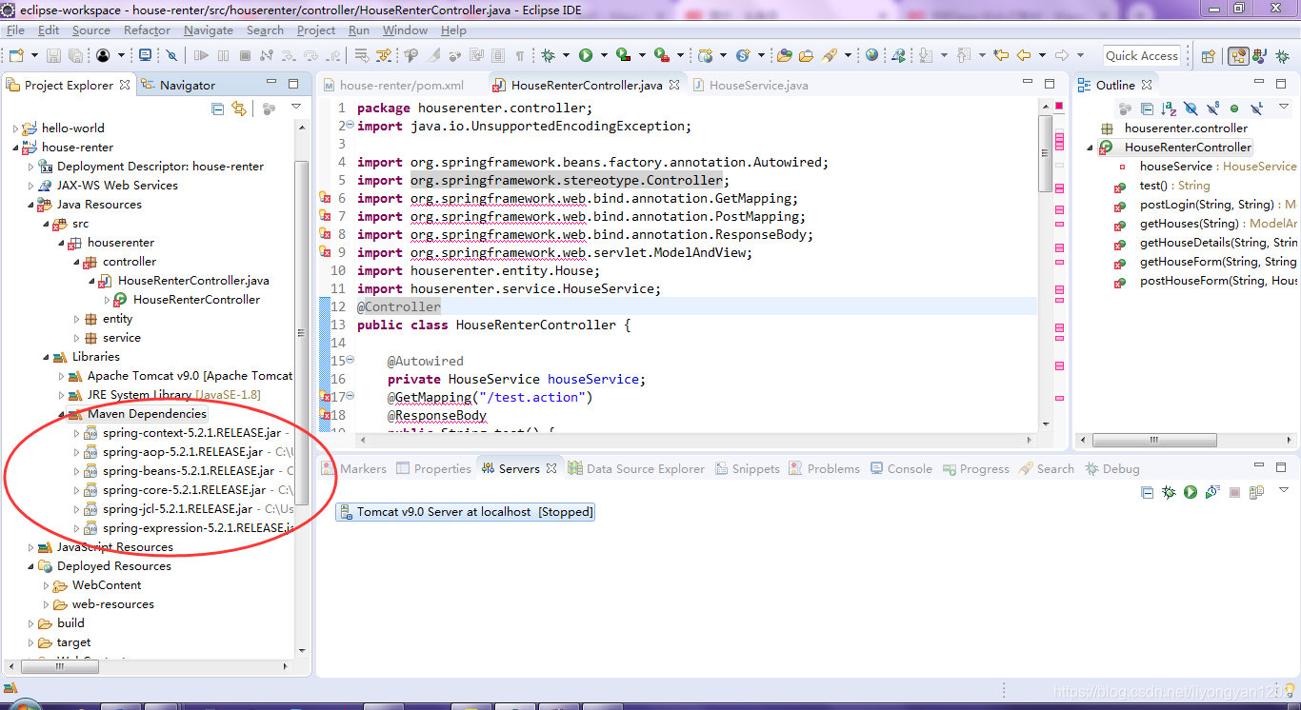
Task: Toggle Focus on Active Task in Outline
Action: coord(1126,108)
